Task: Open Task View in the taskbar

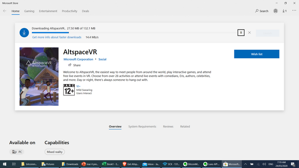Action: (14, 164)
